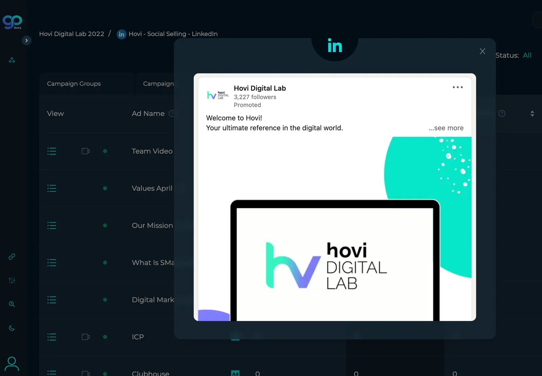Open the link chain icon in sidebar

click(12, 257)
